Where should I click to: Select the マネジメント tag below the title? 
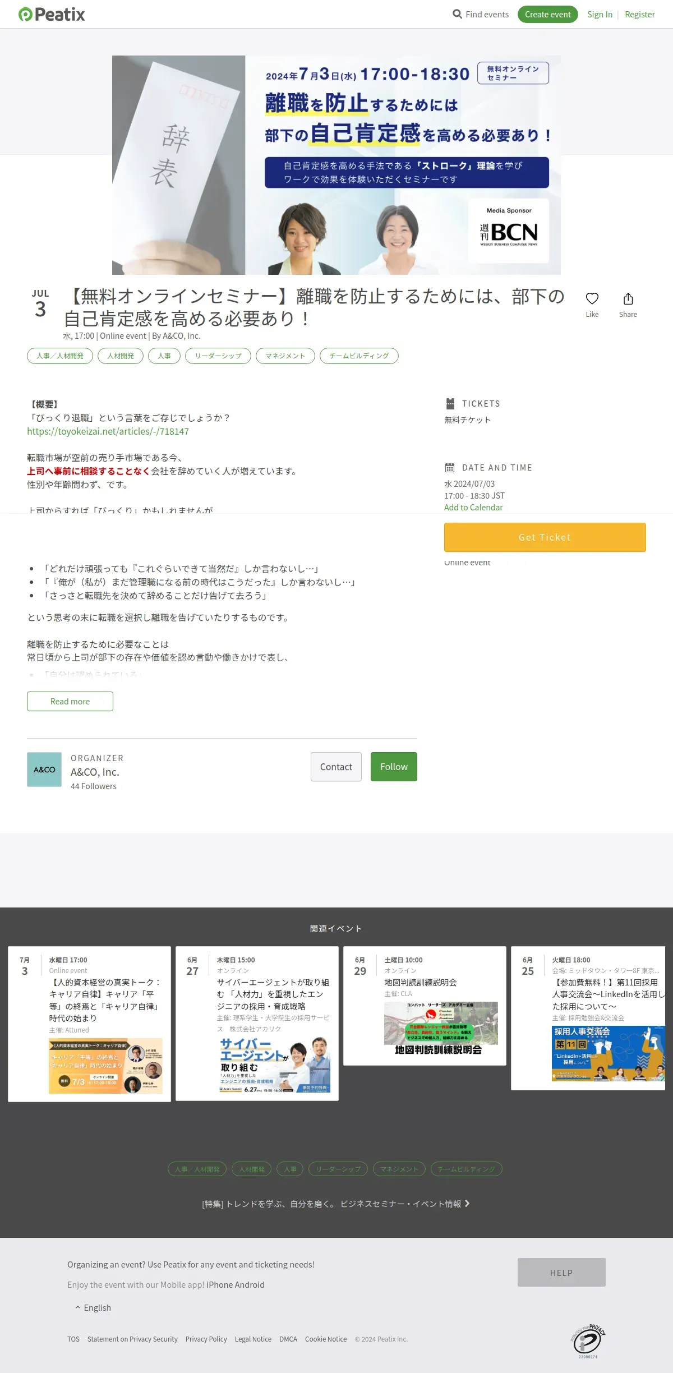pos(285,356)
